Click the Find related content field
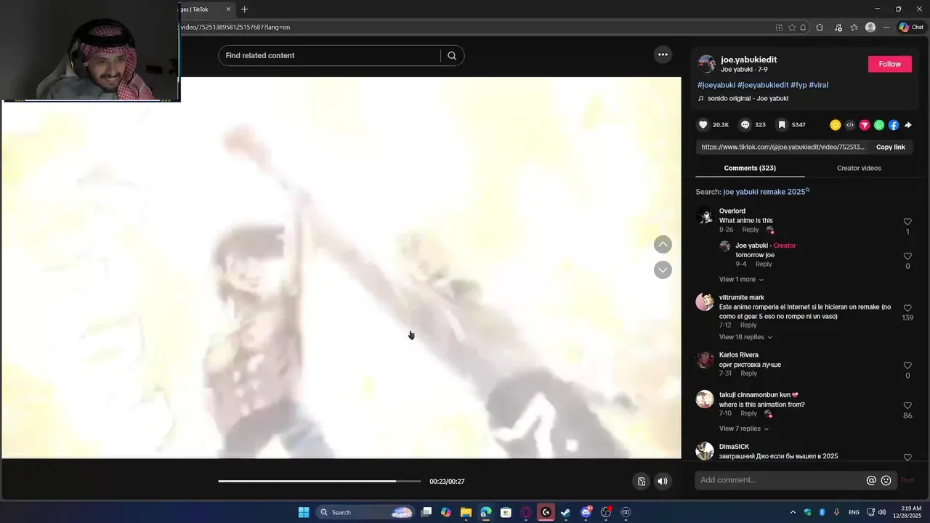Viewport: 930px width, 523px height. 331,56
